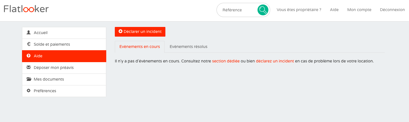Click the envelope icon beside Déposer mon préavis
The image size is (409, 122).
pos(29,68)
